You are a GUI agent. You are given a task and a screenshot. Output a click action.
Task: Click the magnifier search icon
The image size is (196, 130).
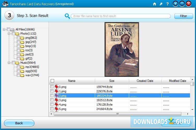pos(67,16)
